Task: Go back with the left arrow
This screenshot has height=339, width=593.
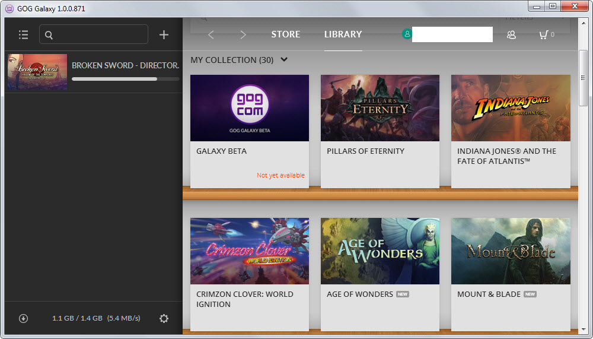Action: (x=211, y=35)
